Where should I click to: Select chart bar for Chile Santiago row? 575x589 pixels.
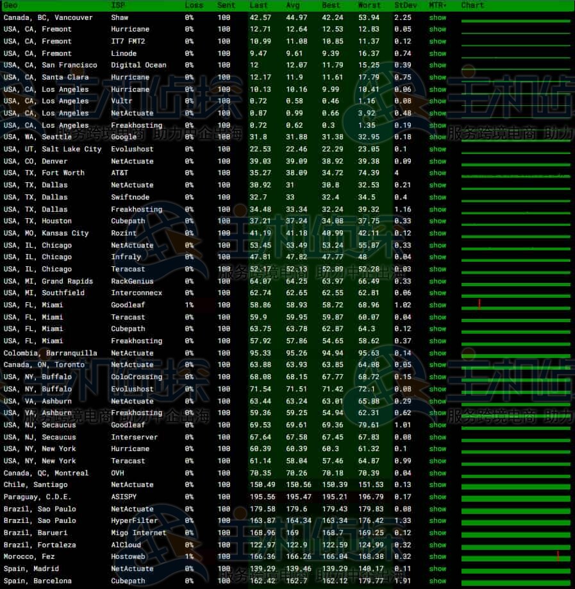pos(515,485)
